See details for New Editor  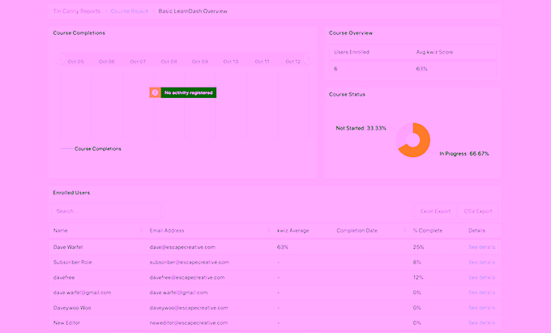point(481,322)
